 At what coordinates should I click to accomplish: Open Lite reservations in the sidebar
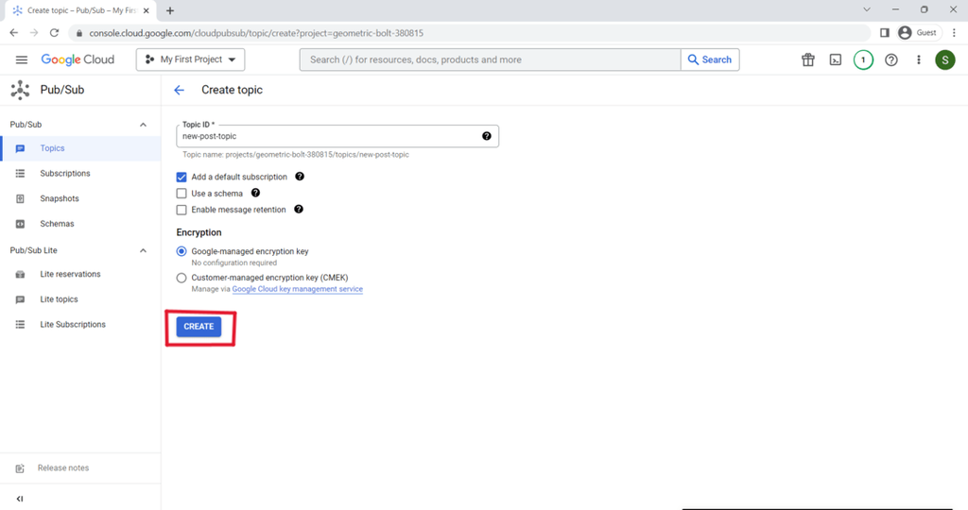point(80,275)
